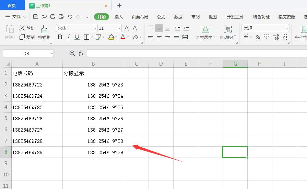Viewport: 307px width, 189px height.
Task: Click formula bar input field
Action: coord(197,53)
